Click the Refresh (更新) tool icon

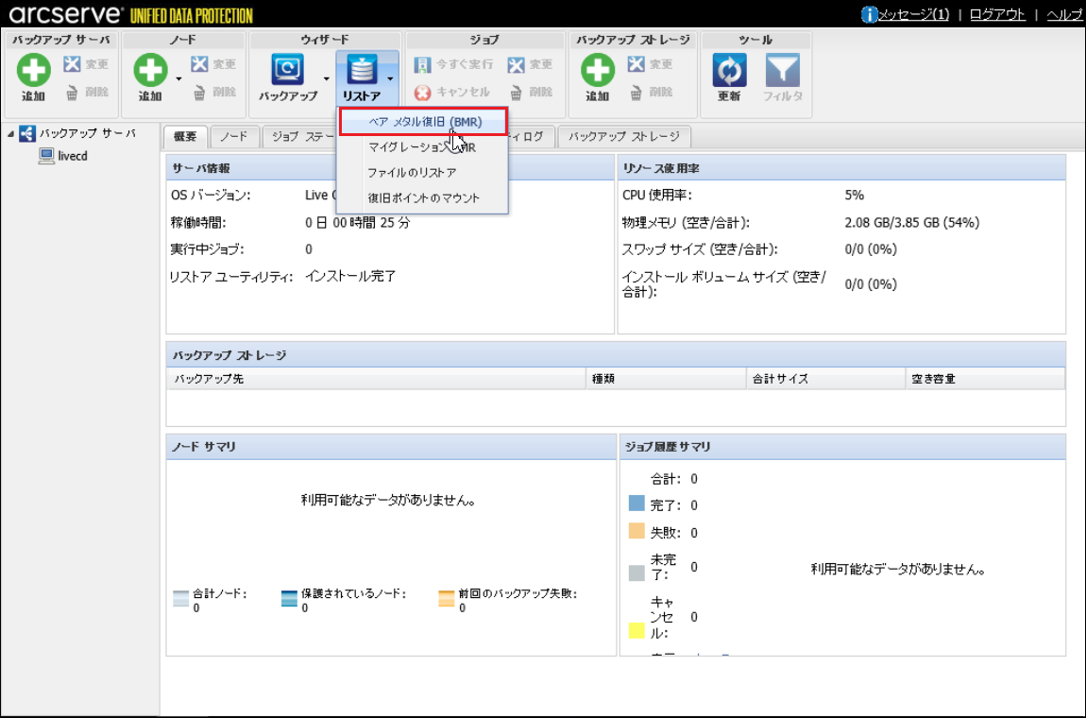tap(729, 70)
